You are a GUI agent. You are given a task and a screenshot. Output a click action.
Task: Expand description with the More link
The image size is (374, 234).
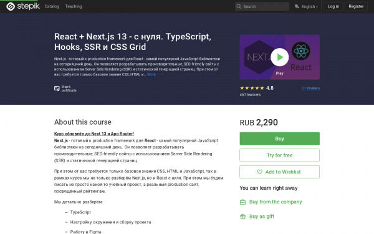pos(151,74)
